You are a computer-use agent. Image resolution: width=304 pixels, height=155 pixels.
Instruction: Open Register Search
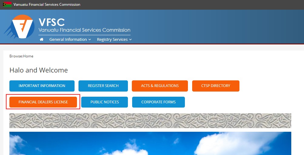(x=103, y=86)
